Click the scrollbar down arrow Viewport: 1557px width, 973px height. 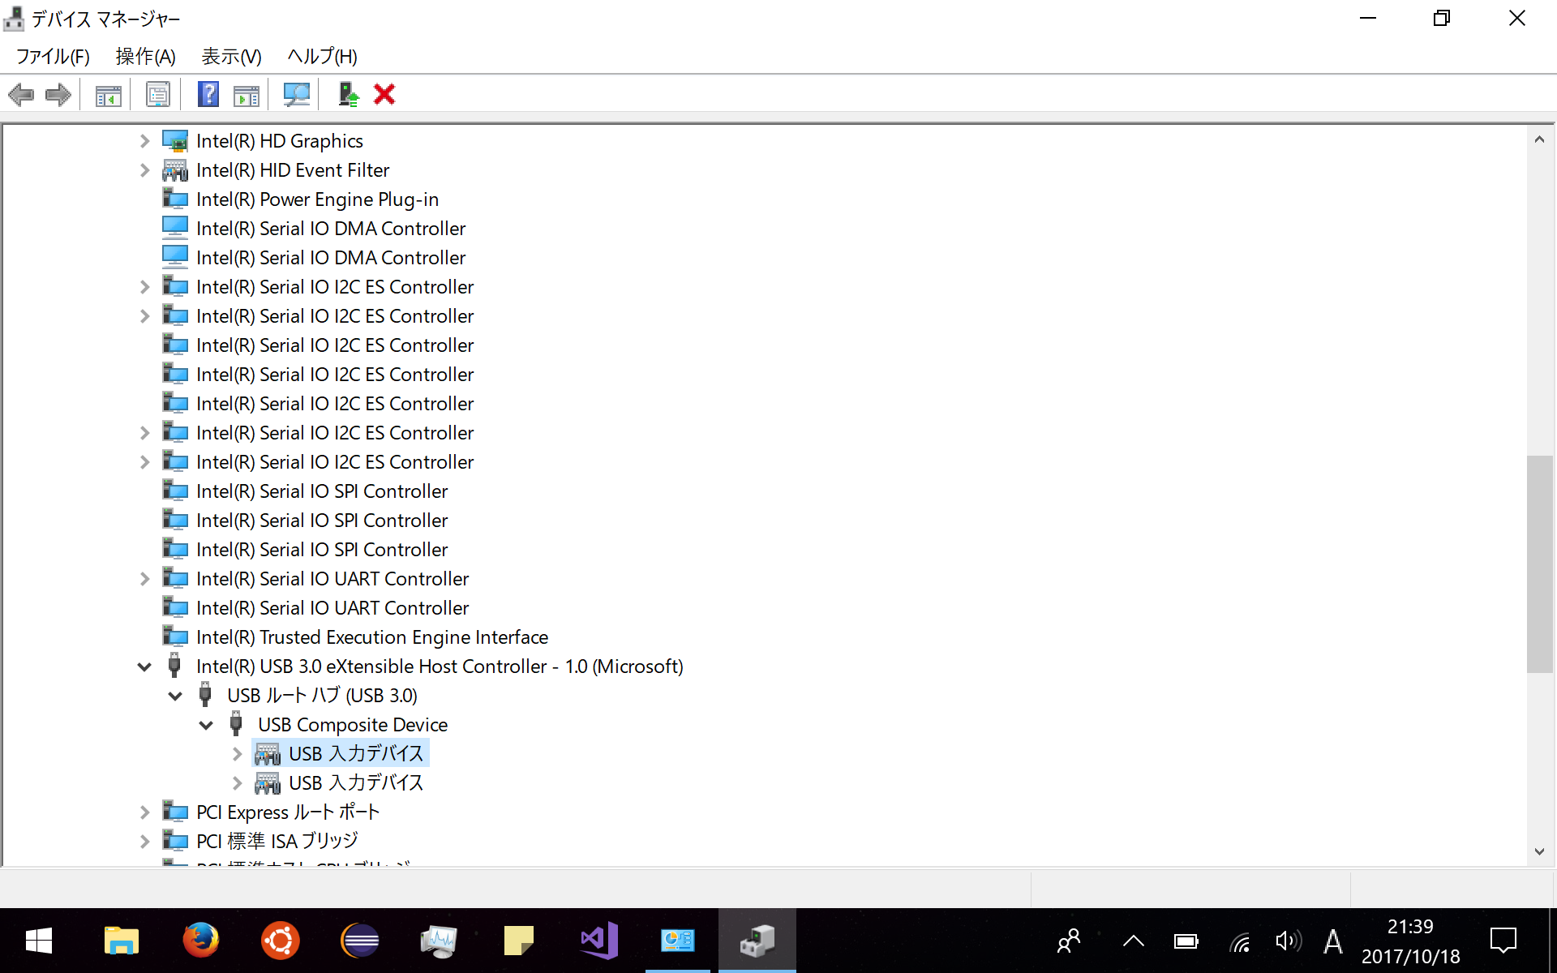coord(1539,851)
